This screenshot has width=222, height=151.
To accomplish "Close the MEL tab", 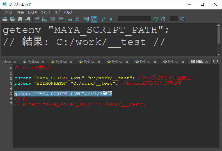I will pos(207,62).
